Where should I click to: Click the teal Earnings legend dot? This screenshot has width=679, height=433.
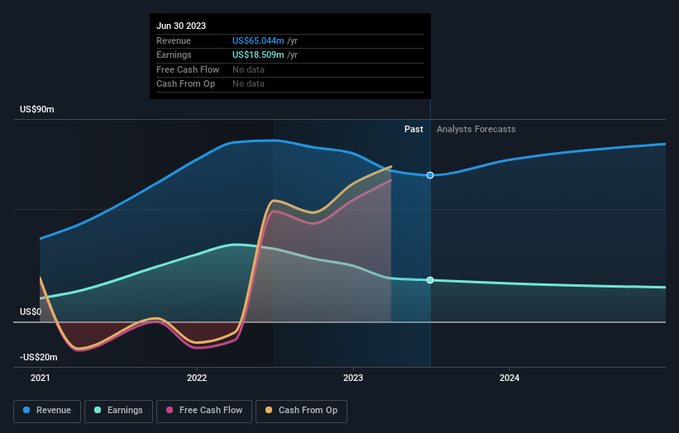[x=98, y=410]
